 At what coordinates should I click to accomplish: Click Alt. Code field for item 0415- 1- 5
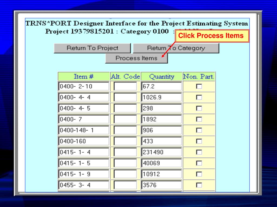(x=125, y=163)
